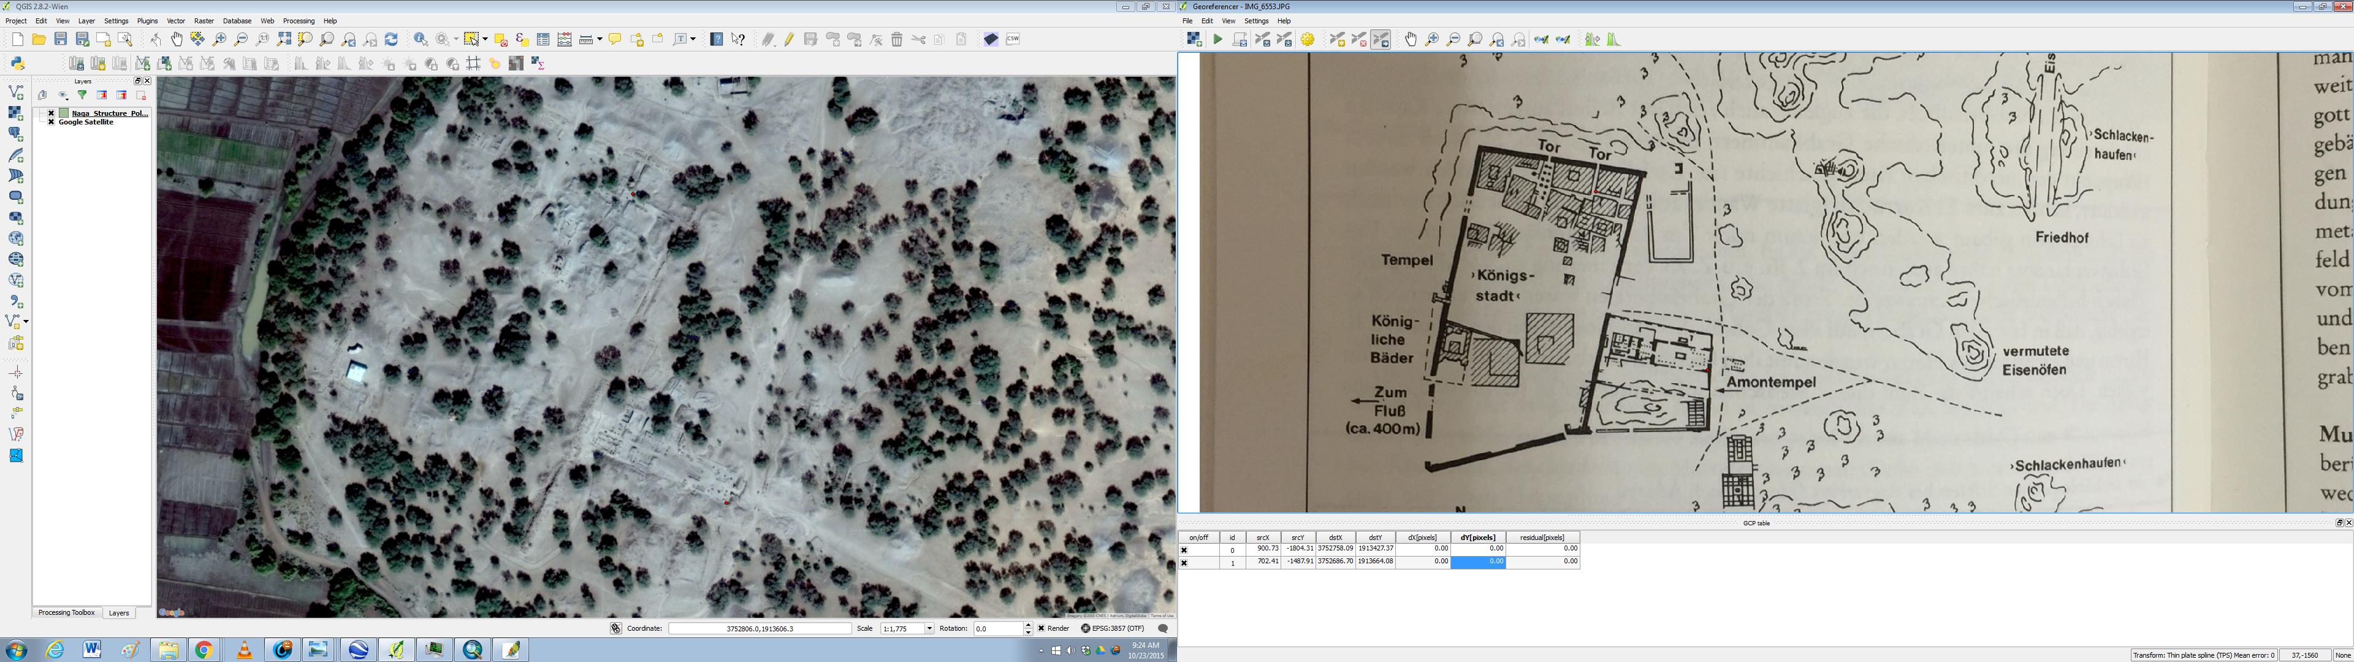Open Georeferencer Settings menu
The width and height of the screenshot is (2354, 662).
click(1257, 21)
